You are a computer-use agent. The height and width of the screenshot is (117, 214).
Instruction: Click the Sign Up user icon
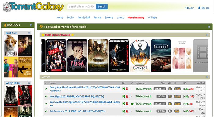point(199,8)
